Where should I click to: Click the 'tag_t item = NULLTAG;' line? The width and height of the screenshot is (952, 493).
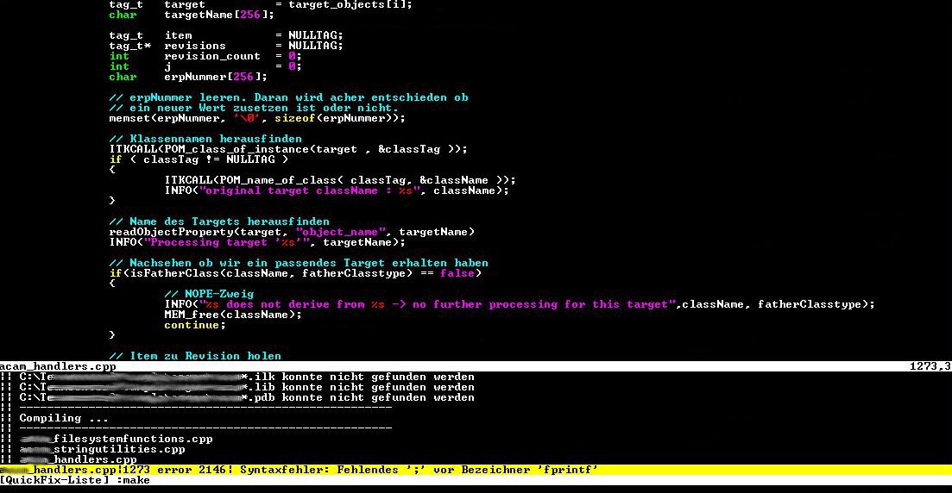[x=226, y=36]
